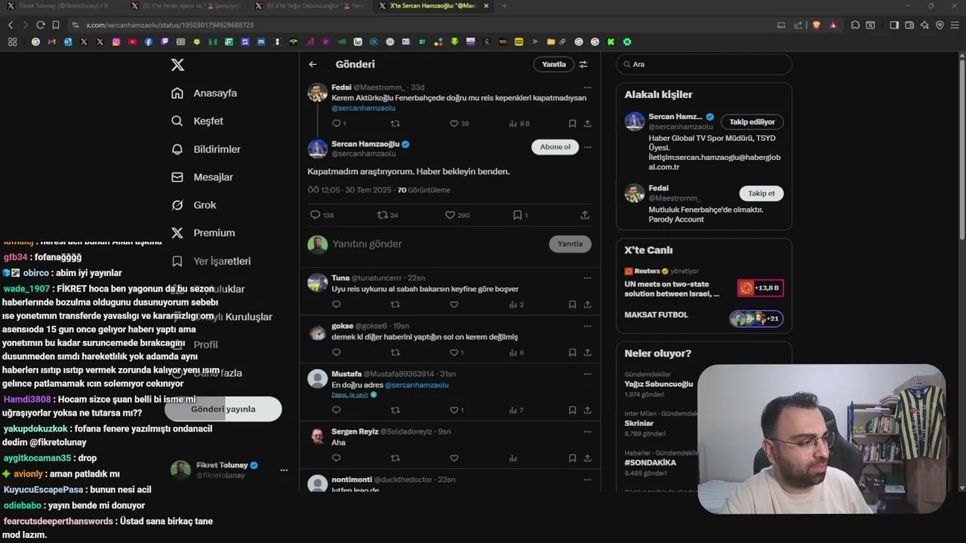The height and width of the screenshot is (543, 966).
Task: Open more options on Fedai's post
Action: click(x=587, y=87)
